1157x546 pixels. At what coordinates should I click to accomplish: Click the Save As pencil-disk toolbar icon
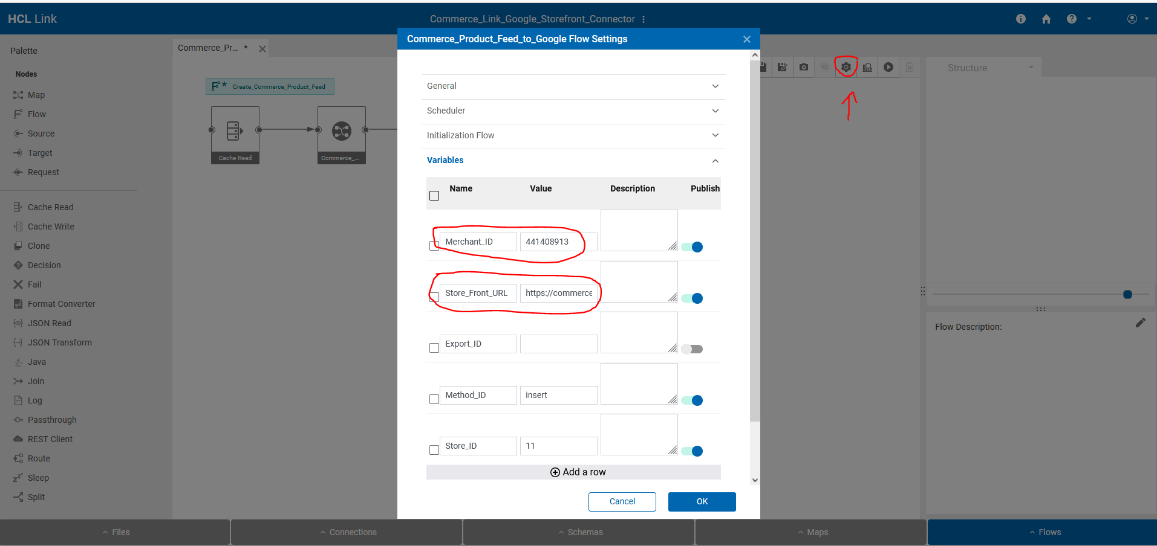[x=782, y=67]
